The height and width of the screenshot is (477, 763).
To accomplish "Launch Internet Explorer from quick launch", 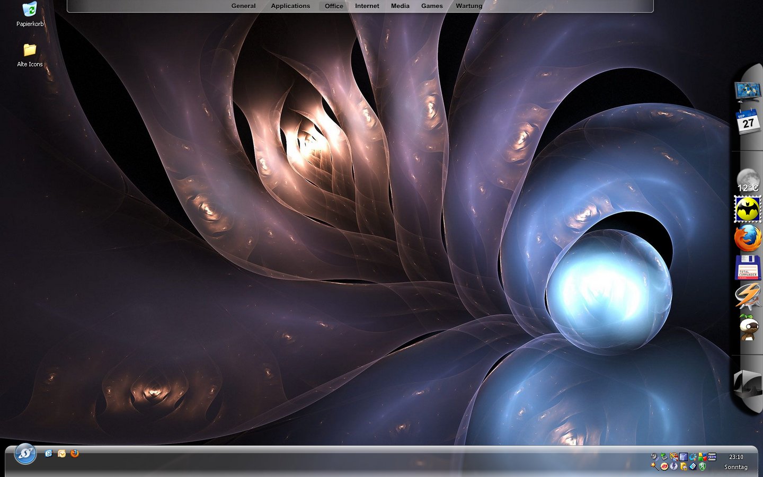I will coord(49,454).
